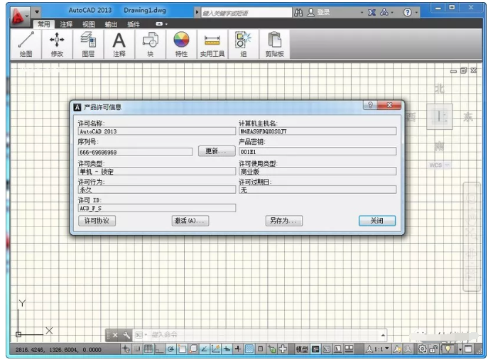Toggle Polar Tracking in the status bar
Viewport: 493px width, 362px height.
(170, 349)
